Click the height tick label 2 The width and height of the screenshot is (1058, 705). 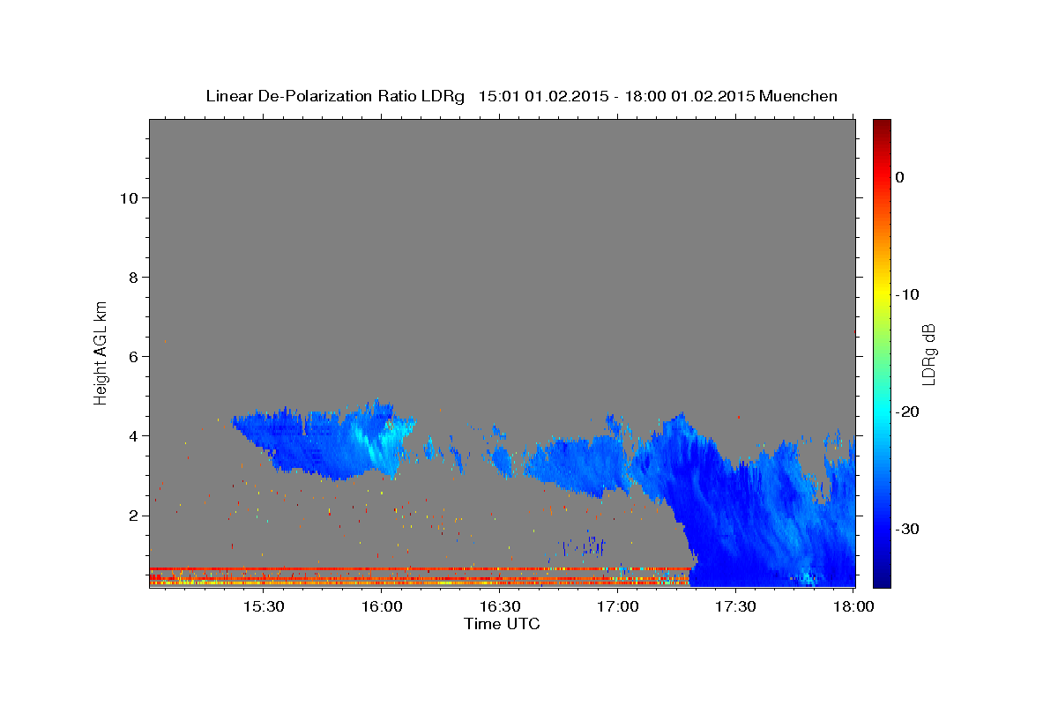[133, 516]
